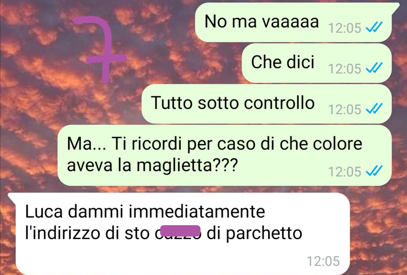
Task: Select the "Tutto sotto controllo" message text
Action: (x=233, y=103)
